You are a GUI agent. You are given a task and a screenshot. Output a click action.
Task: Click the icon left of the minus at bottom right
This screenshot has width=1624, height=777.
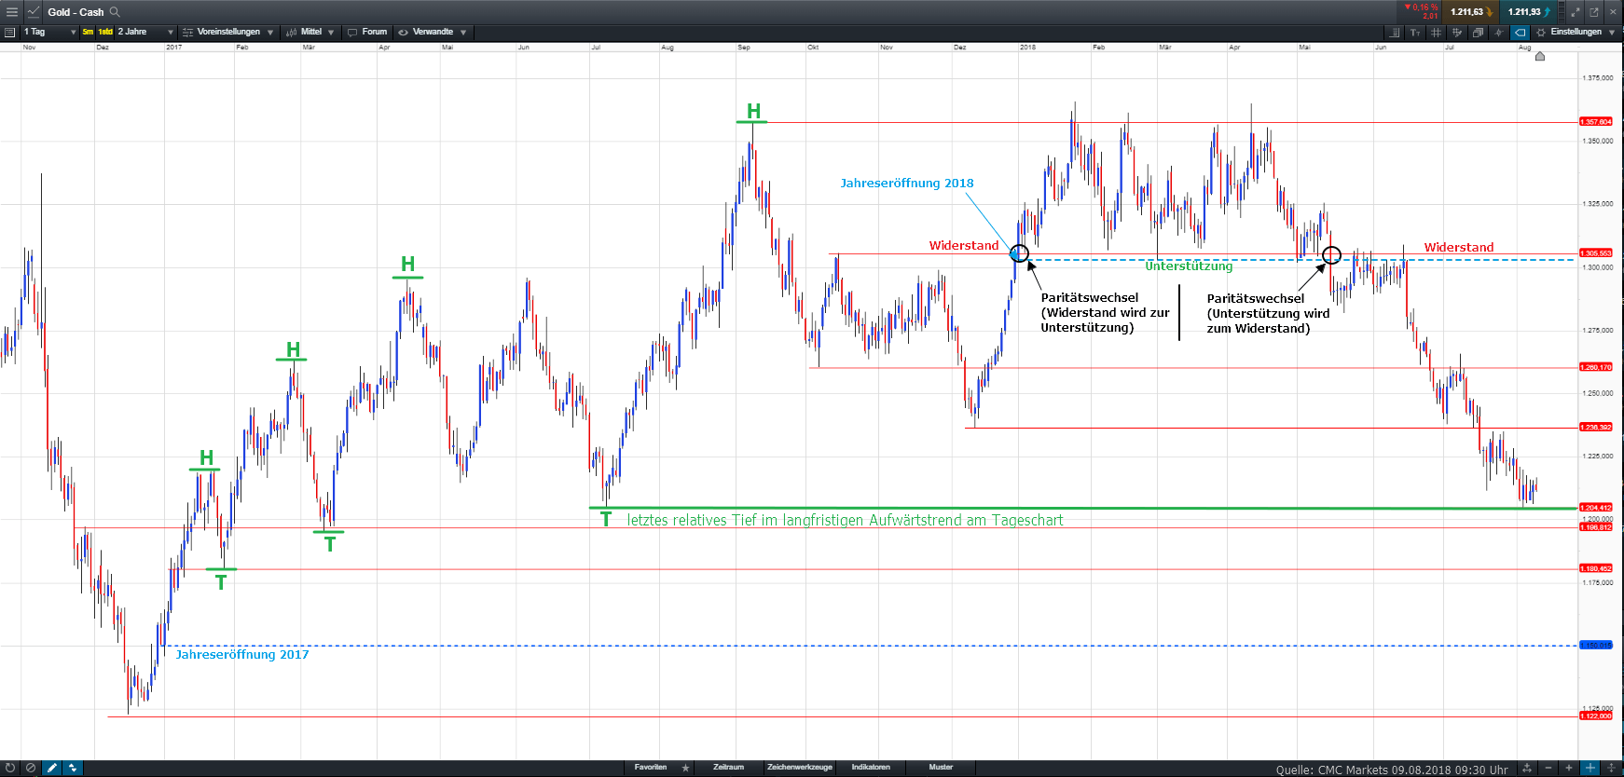pos(1527,768)
